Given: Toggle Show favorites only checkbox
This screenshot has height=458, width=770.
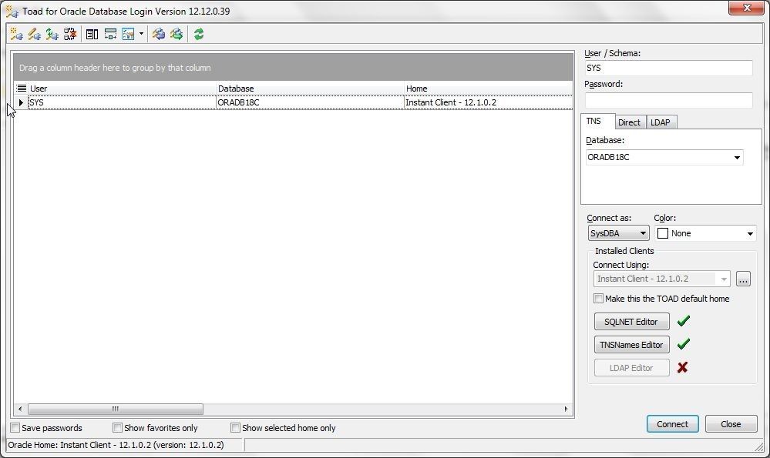Looking at the screenshot, I should click(117, 428).
